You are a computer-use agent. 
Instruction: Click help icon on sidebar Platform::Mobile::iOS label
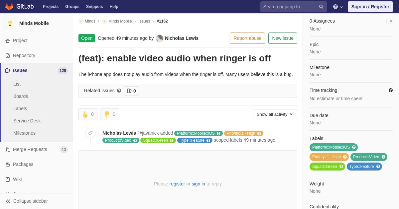pyautogui.click(x=354, y=147)
